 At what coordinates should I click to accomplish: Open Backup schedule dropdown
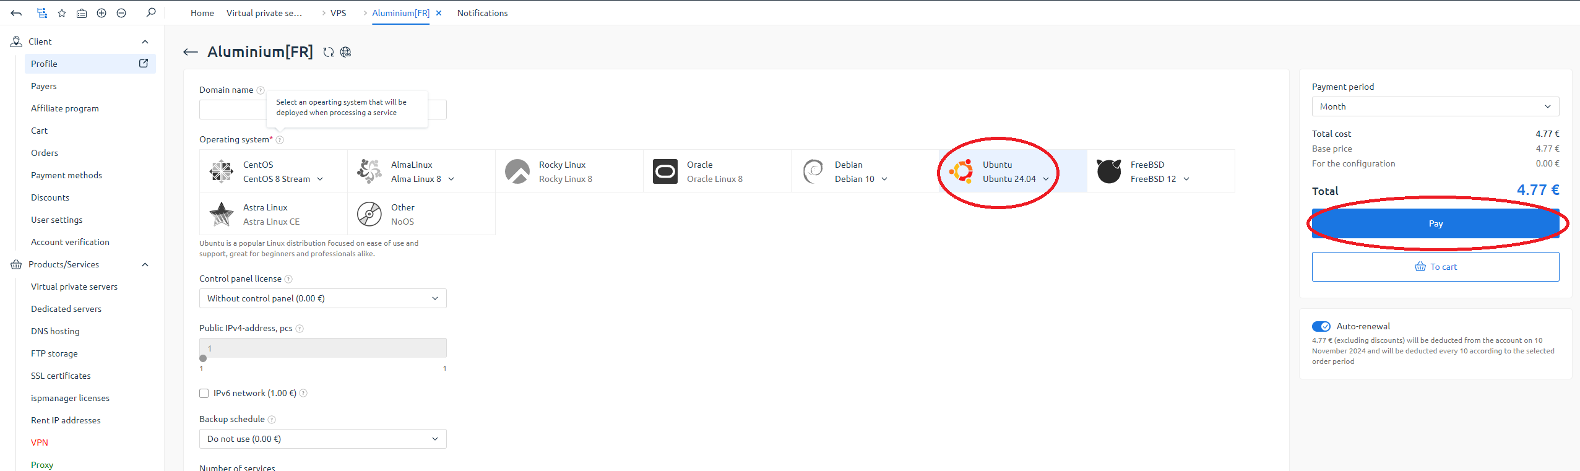(x=323, y=439)
